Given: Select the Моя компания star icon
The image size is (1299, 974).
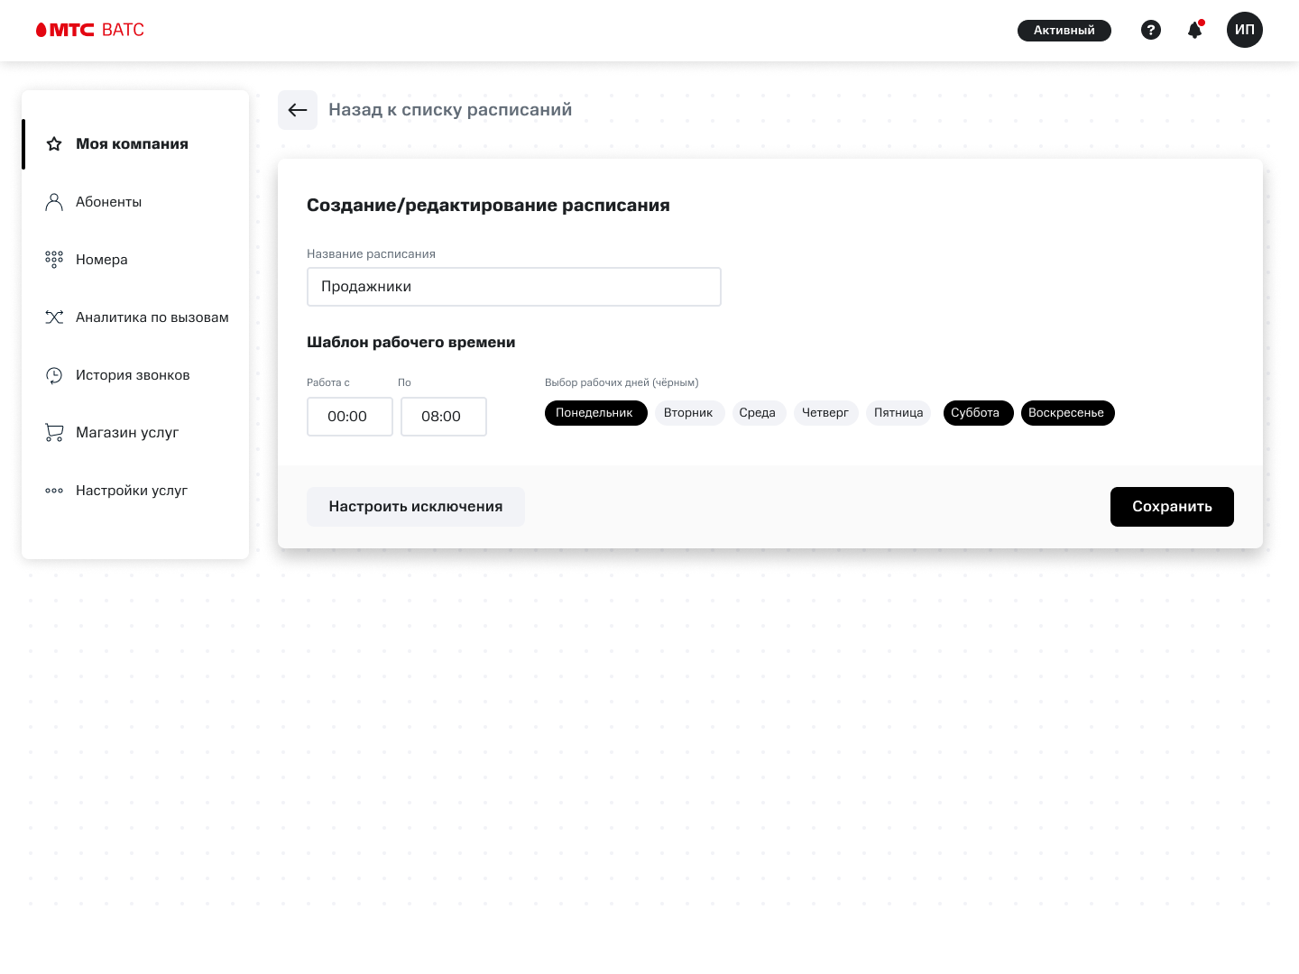Looking at the screenshot, I should [x=54, y=143].
